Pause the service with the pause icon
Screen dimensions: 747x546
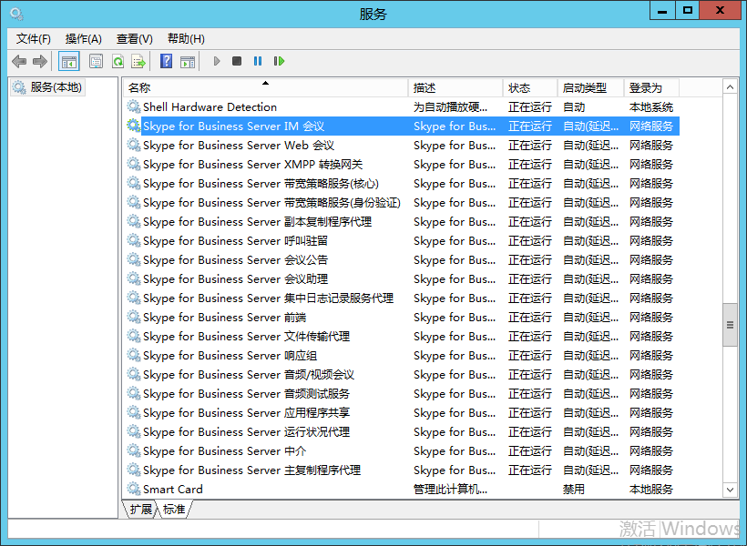coord(258,61)
